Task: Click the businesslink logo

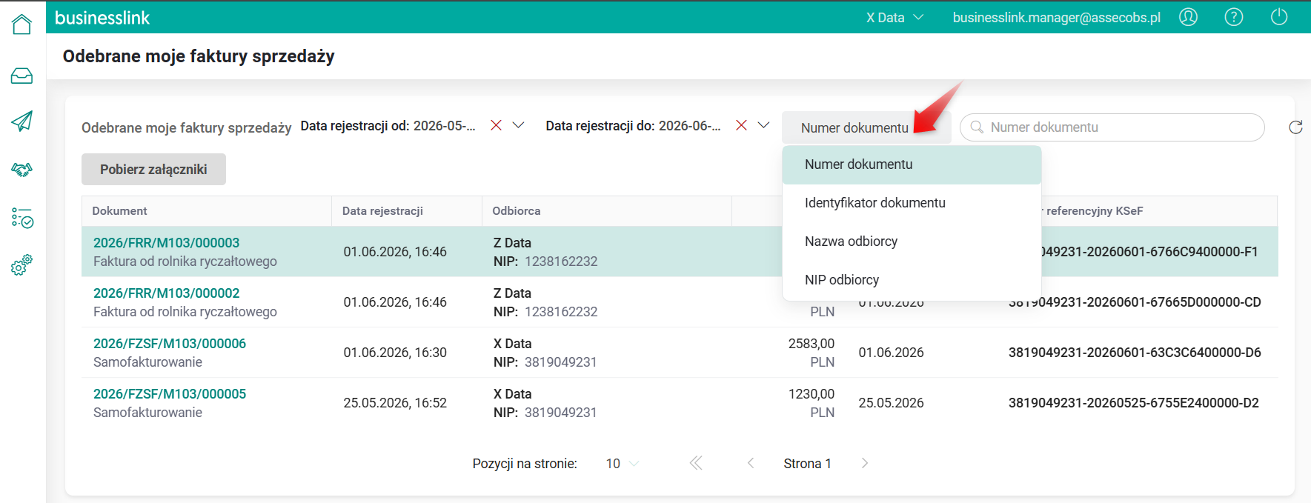Action: (x=102, y=18)
